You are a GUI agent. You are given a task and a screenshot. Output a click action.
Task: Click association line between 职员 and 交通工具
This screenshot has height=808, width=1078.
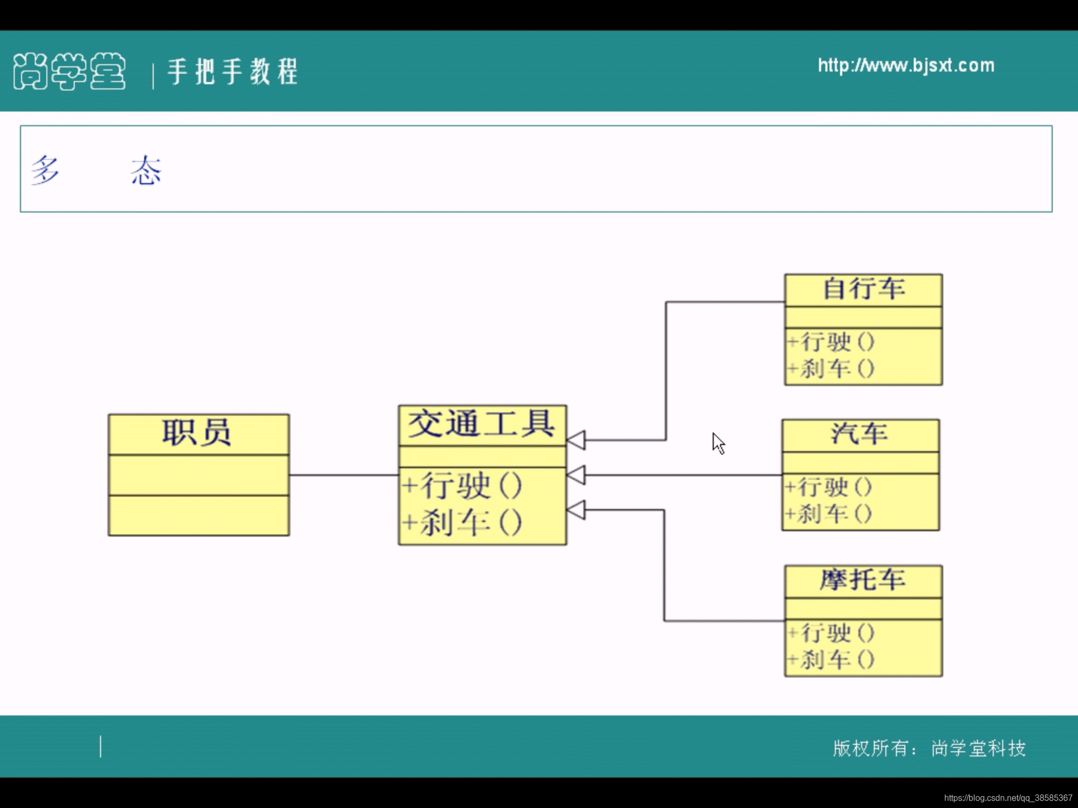coord(343,475)
